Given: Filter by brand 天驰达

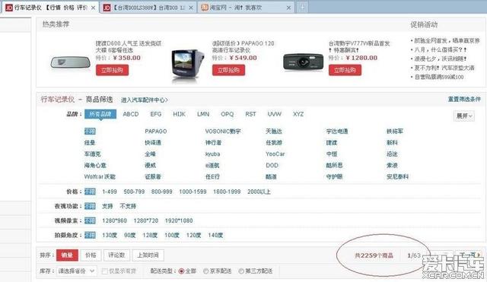Looking at the screenshot, I should [x=274, y=131].
